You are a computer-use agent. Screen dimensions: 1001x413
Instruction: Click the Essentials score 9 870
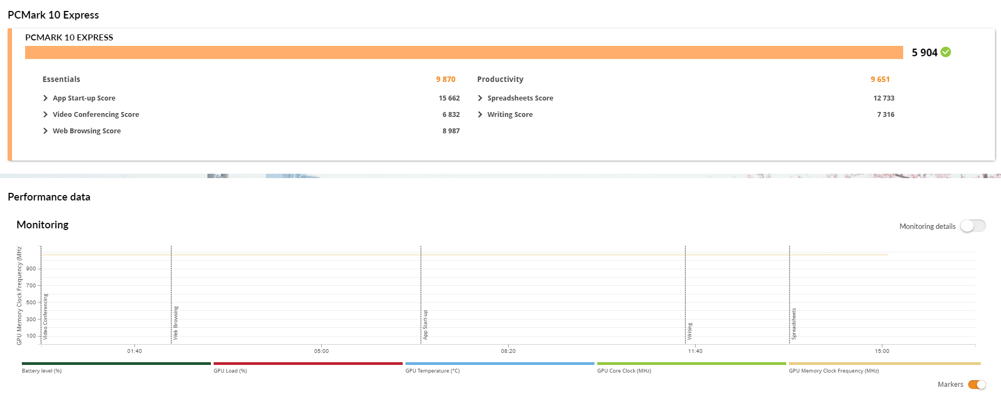[x=446, y=80]
